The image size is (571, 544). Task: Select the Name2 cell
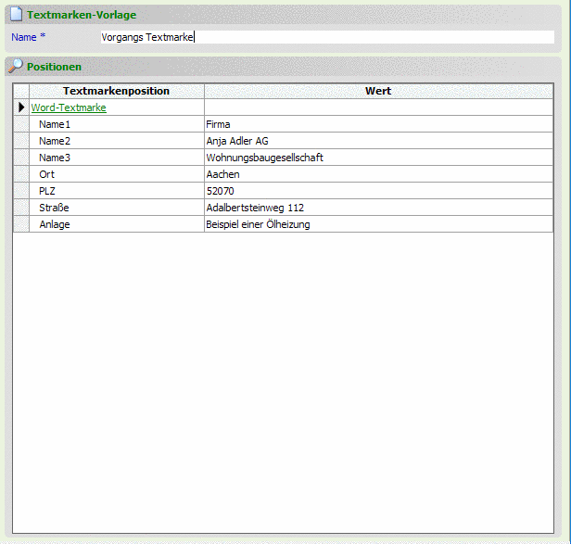point(117,141)
